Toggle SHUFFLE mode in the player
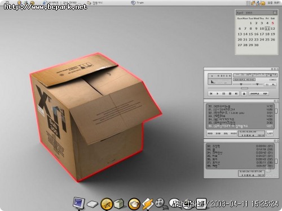The height and width of the screenshot is (211, 282). click(x=255, y=93)
